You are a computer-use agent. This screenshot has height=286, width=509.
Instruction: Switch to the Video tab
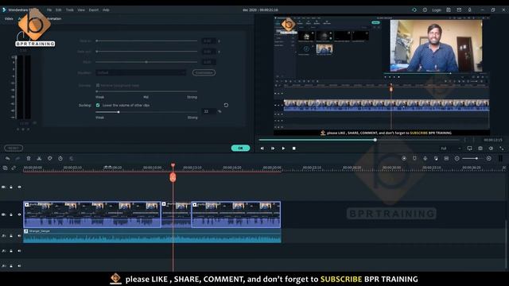9,19
